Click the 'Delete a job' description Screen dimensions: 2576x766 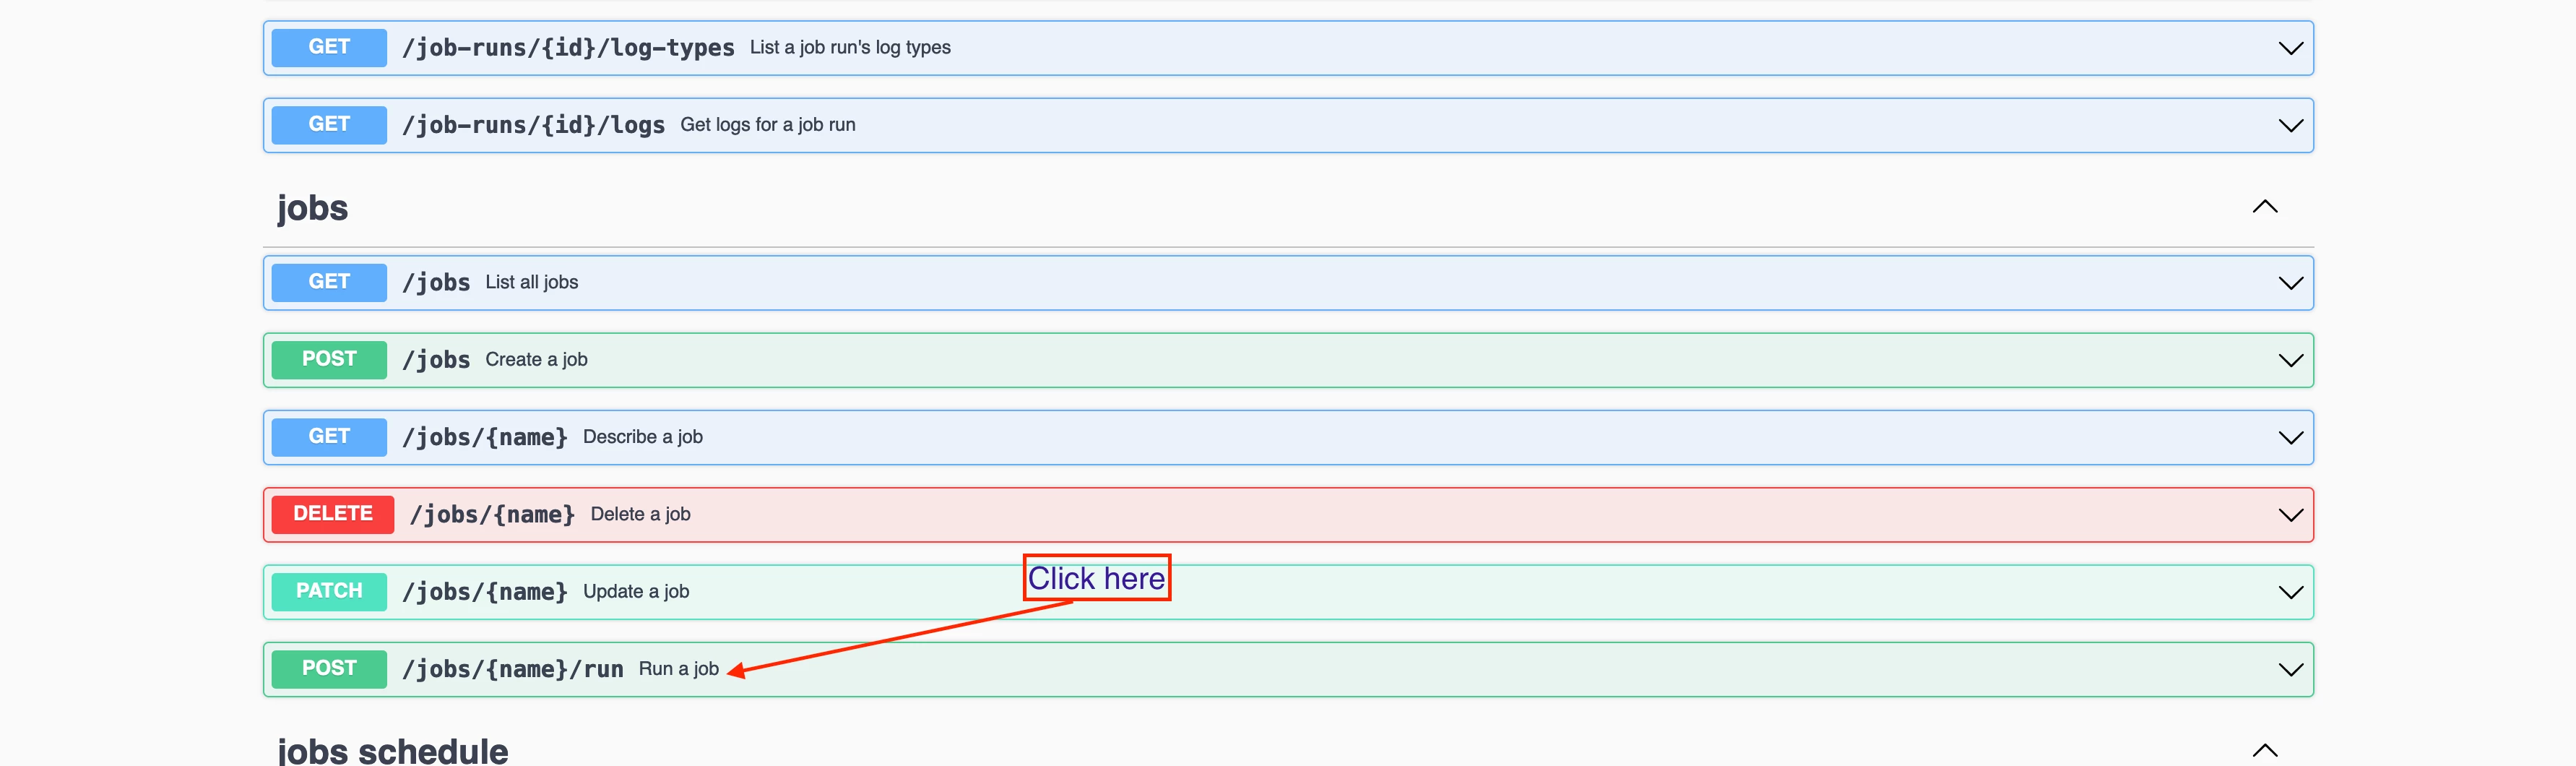(641, 515)
